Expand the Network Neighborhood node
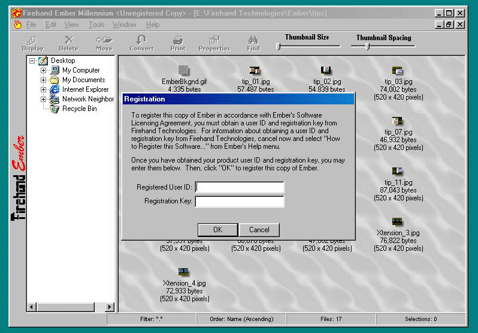The image size is (478, 333). [x=44, y=99]
